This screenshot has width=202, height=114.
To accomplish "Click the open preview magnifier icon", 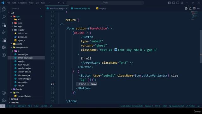I will [x=190, y=9].
